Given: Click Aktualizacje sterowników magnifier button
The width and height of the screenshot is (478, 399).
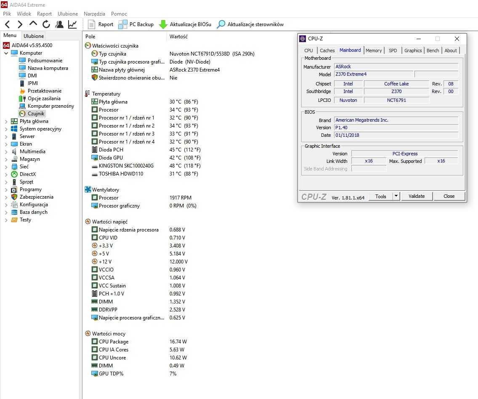Looking at the screenshot, I should [250, 24].
